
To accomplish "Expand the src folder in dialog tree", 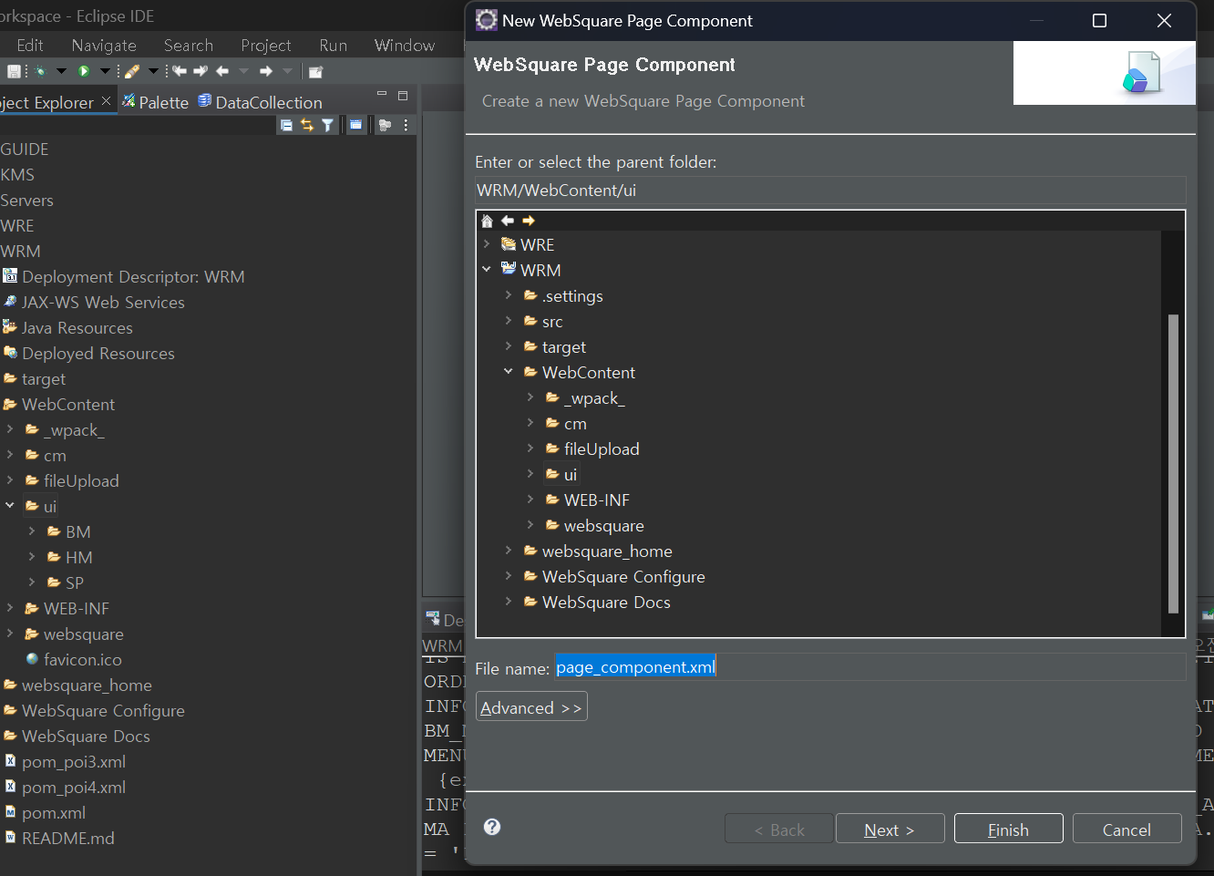I will pos(509,321).
